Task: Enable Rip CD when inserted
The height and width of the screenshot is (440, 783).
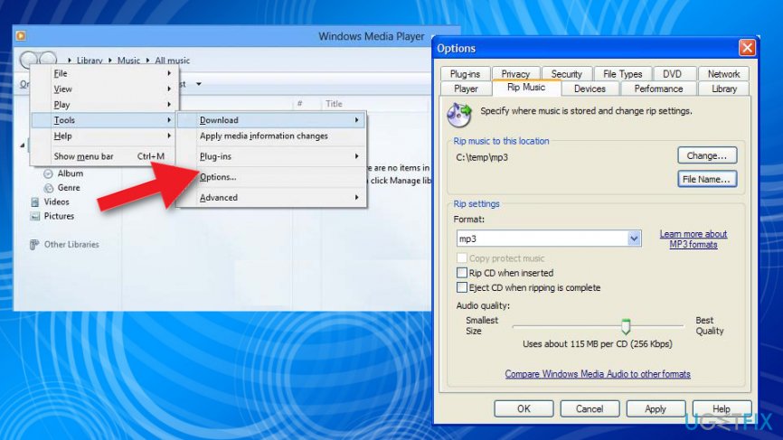Action: [x=462, y=273]
